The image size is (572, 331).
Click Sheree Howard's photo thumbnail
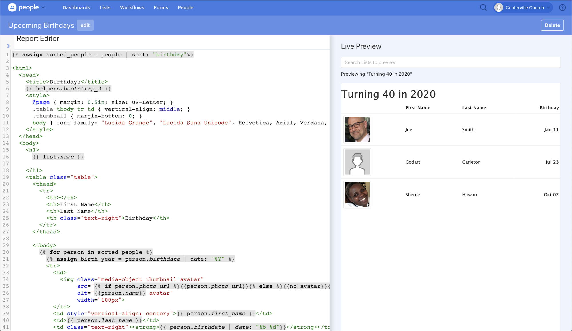pyautogui.click(x=357, y=194)
